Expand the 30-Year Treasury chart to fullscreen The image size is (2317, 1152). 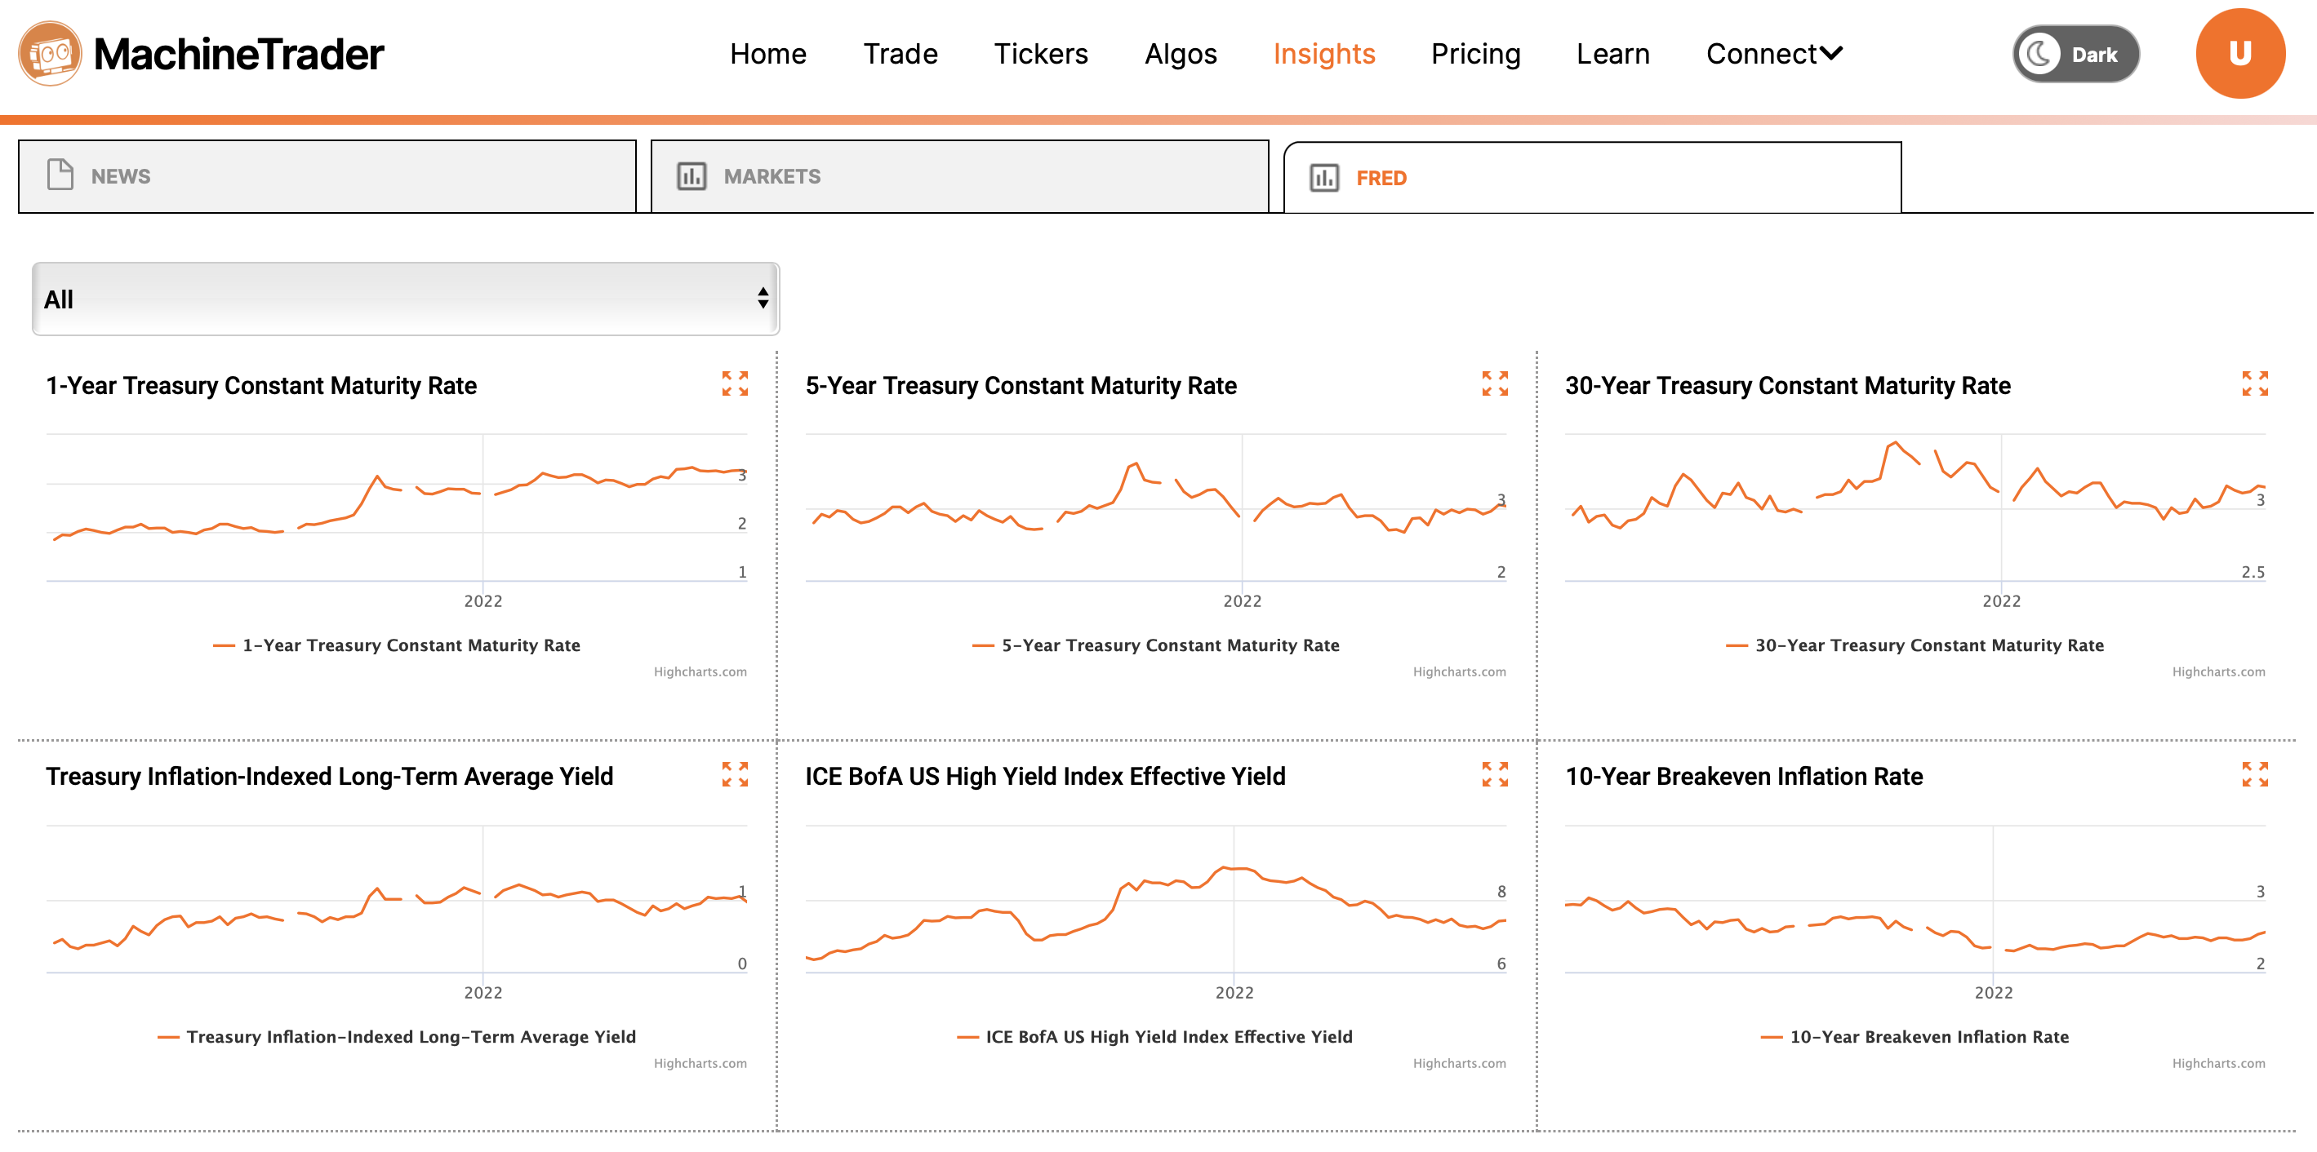coord(2254,383)
